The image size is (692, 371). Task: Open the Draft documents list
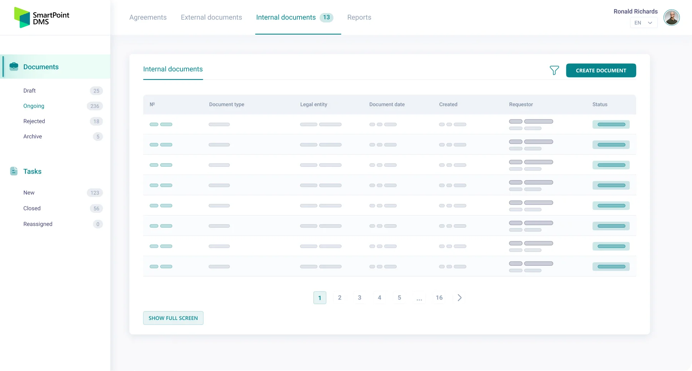[29, 91]
